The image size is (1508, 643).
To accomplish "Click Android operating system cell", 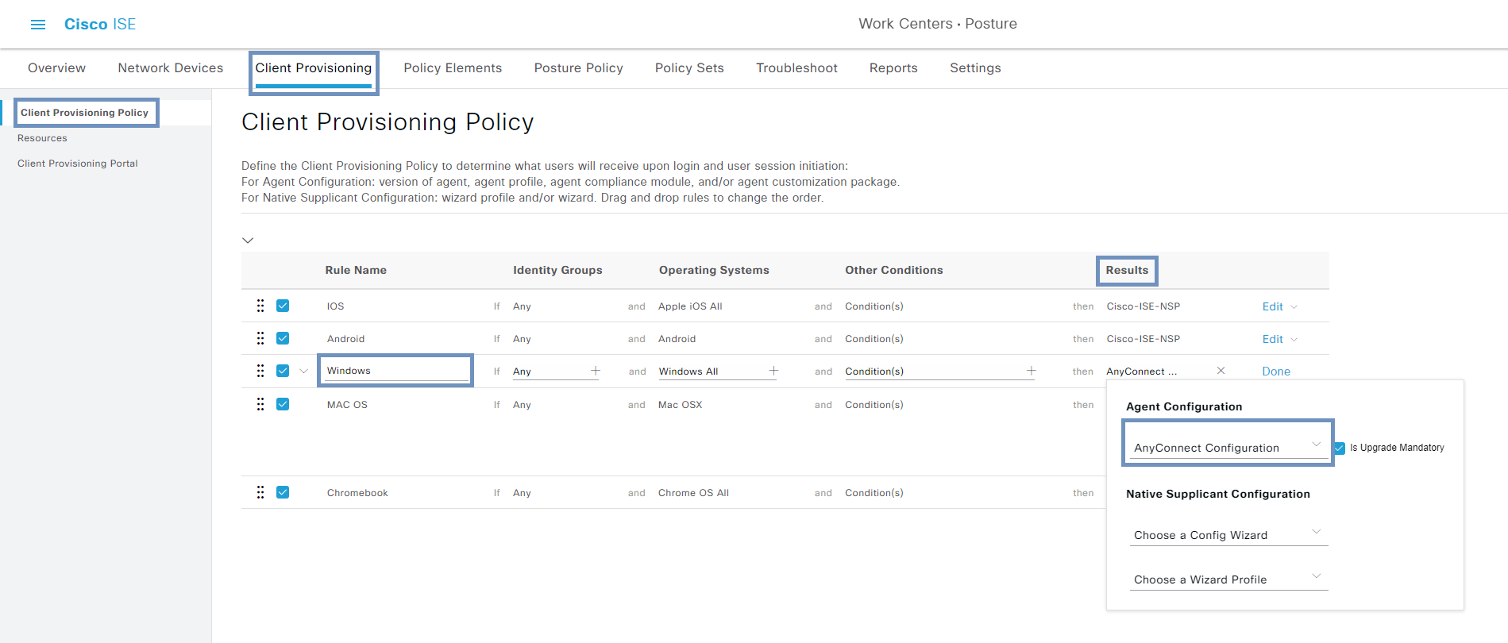I will coord(677,339).
